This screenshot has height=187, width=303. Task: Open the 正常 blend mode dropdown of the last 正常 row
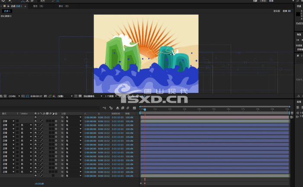pos(9,172)
